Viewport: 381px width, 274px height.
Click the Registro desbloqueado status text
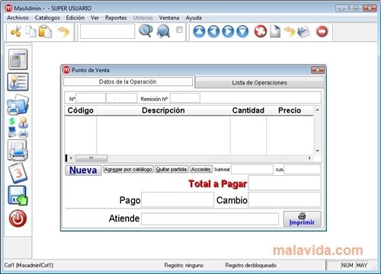pos(251,266)
